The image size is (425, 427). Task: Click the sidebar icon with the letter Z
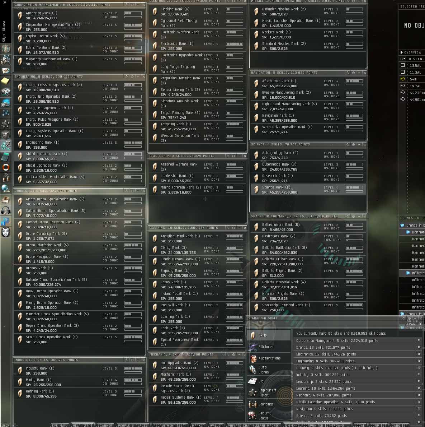click(6, 146)
